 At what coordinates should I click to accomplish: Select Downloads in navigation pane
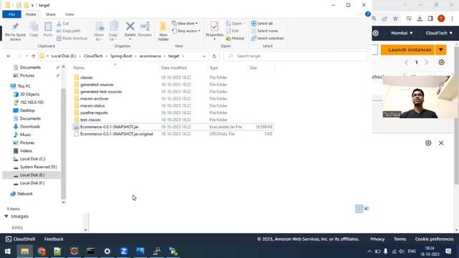[30, 126]
